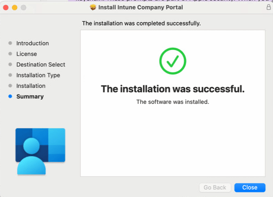The width and height of the screenshot is (273, 197).
Task: Click the "The installation was successful." heading
Action: (x=173, y=89)
